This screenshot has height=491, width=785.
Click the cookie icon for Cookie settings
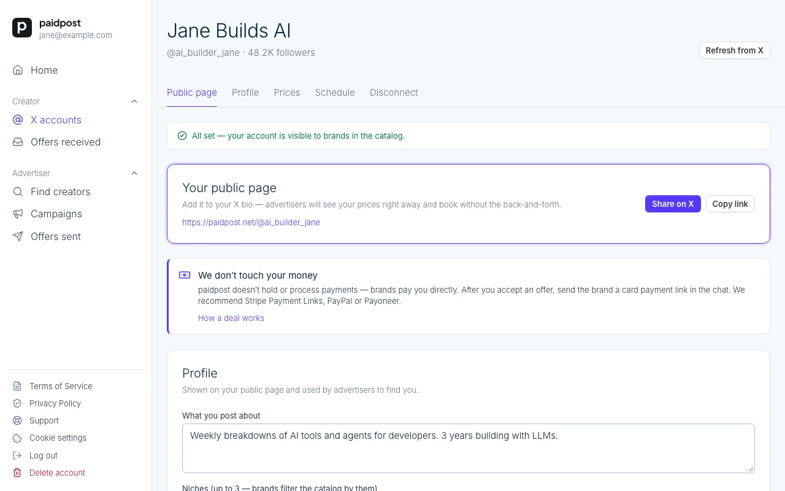17,438
